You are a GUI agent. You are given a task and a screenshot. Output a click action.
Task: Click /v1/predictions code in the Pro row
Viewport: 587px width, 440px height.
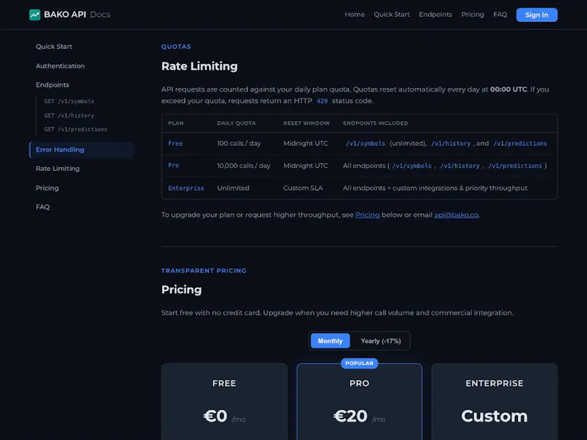click(515, 166)
